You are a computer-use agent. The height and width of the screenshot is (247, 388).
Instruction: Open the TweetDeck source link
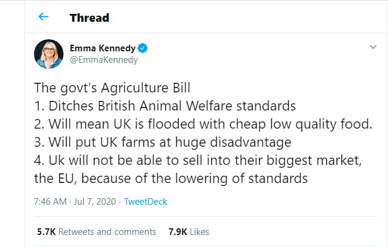point(145,202)
